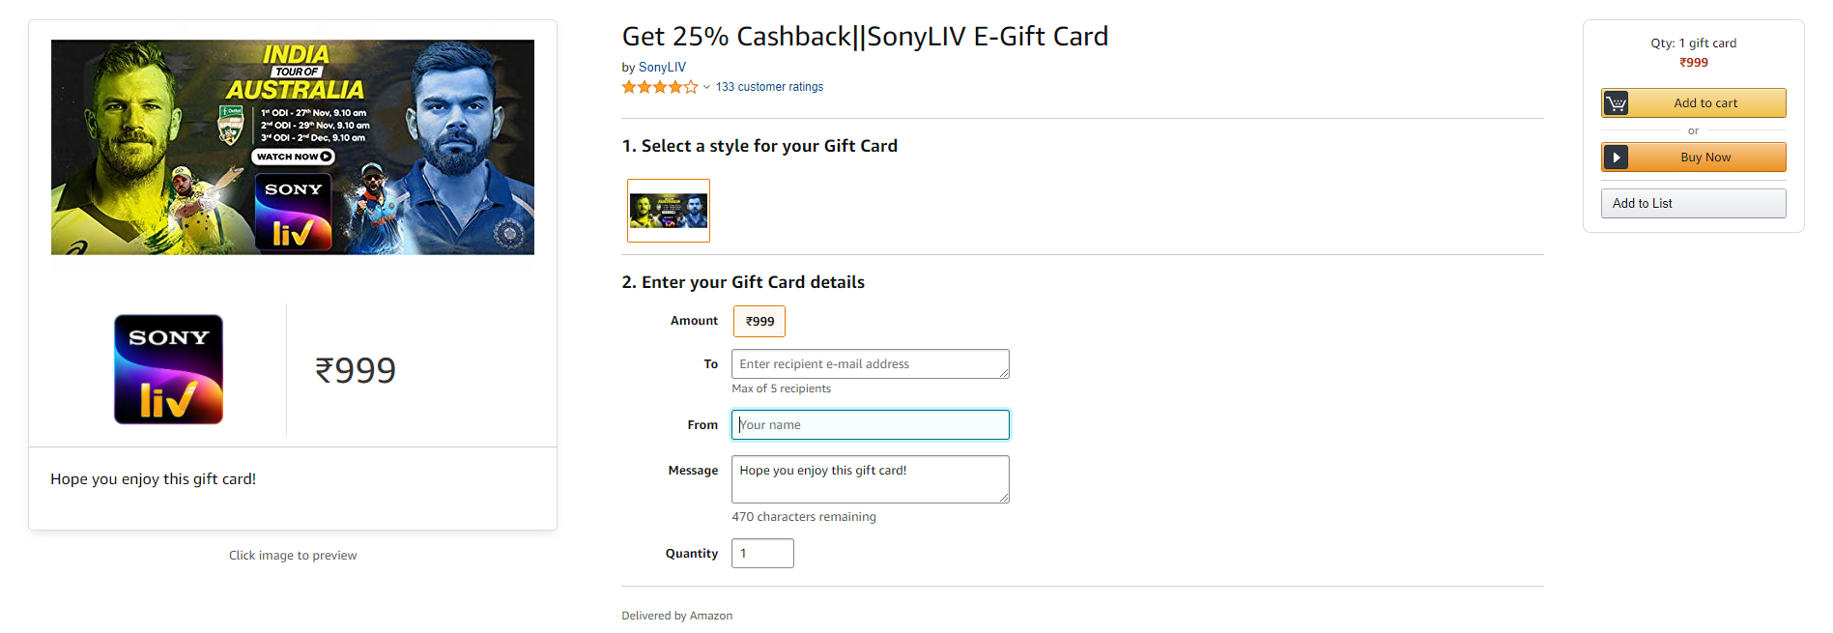
Task: Open the 133 customer ratings link
Action: [x=769, y=87]
